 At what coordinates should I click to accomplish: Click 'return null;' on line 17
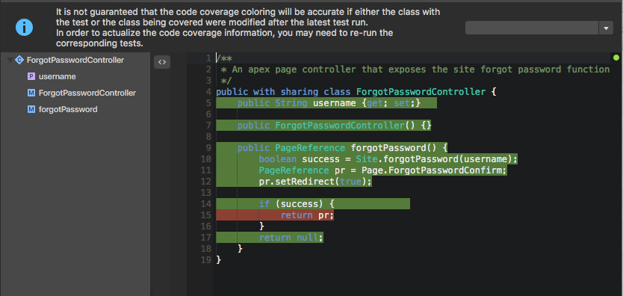291,238
